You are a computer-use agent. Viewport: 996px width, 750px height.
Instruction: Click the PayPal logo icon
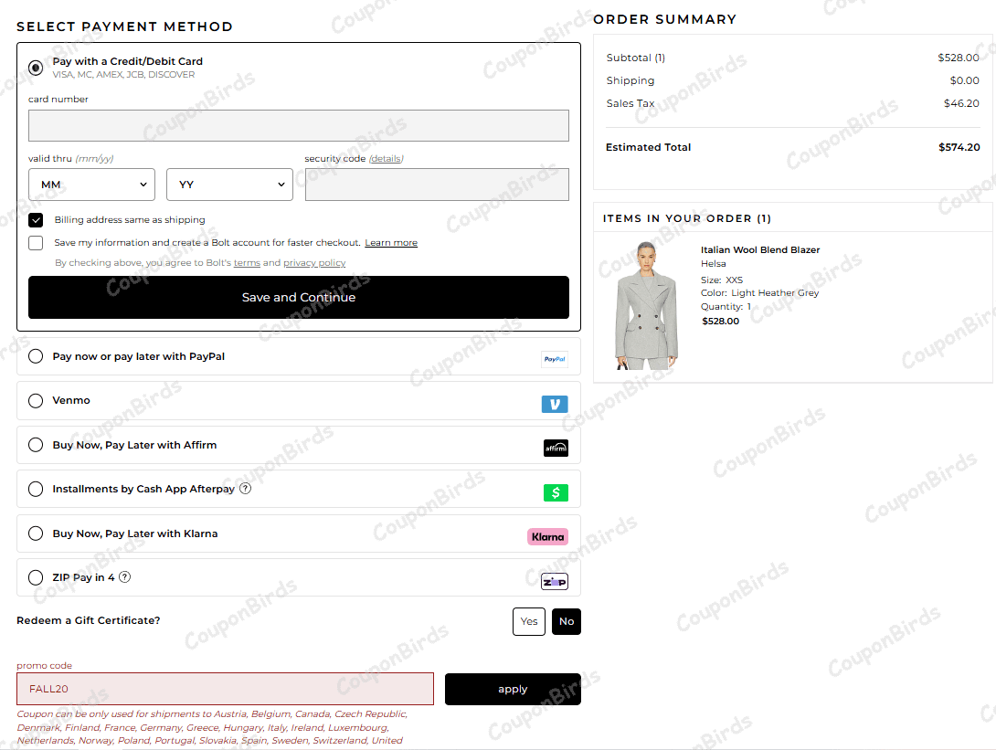(555, 359)
